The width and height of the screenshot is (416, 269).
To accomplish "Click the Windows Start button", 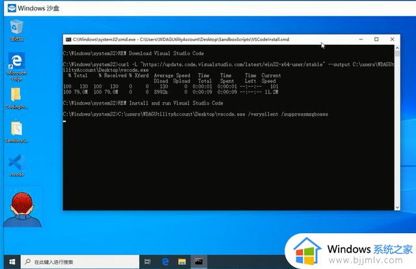I will coord(12,262).
